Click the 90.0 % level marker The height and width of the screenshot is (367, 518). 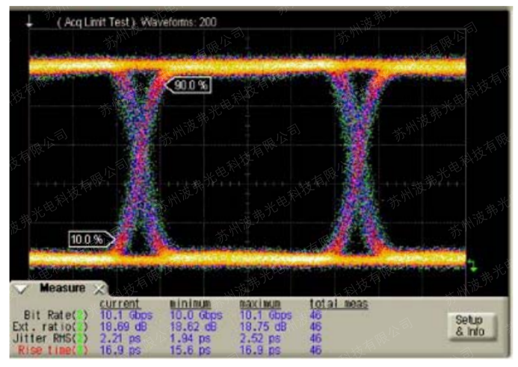191,86
